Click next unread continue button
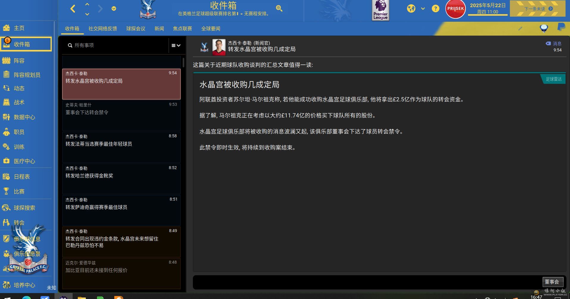The height and width of the screenshot is (299, 570). tap(538, 9)
